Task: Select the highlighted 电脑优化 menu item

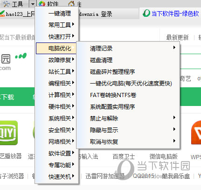Action: [x=56, y=49]
